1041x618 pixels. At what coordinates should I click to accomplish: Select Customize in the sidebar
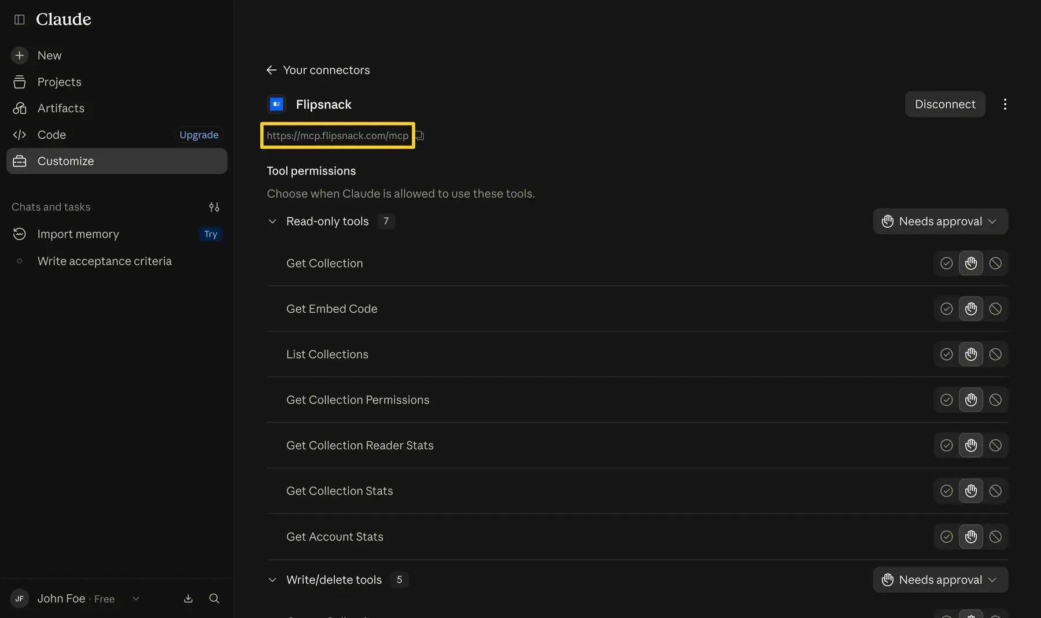tap(117, 161)
